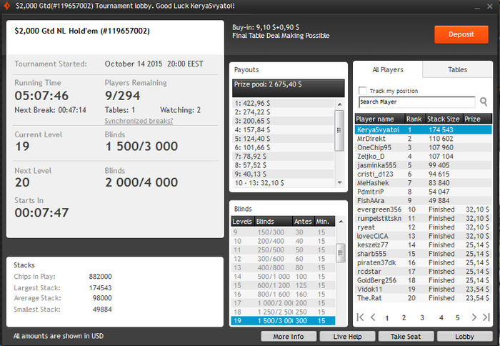
Task: Switch to the Tables tab
Action: pos(457,69)
